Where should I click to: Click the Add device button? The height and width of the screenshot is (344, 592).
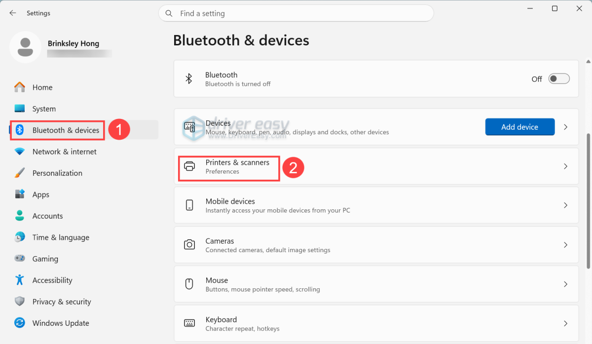(x=520, y=127)
